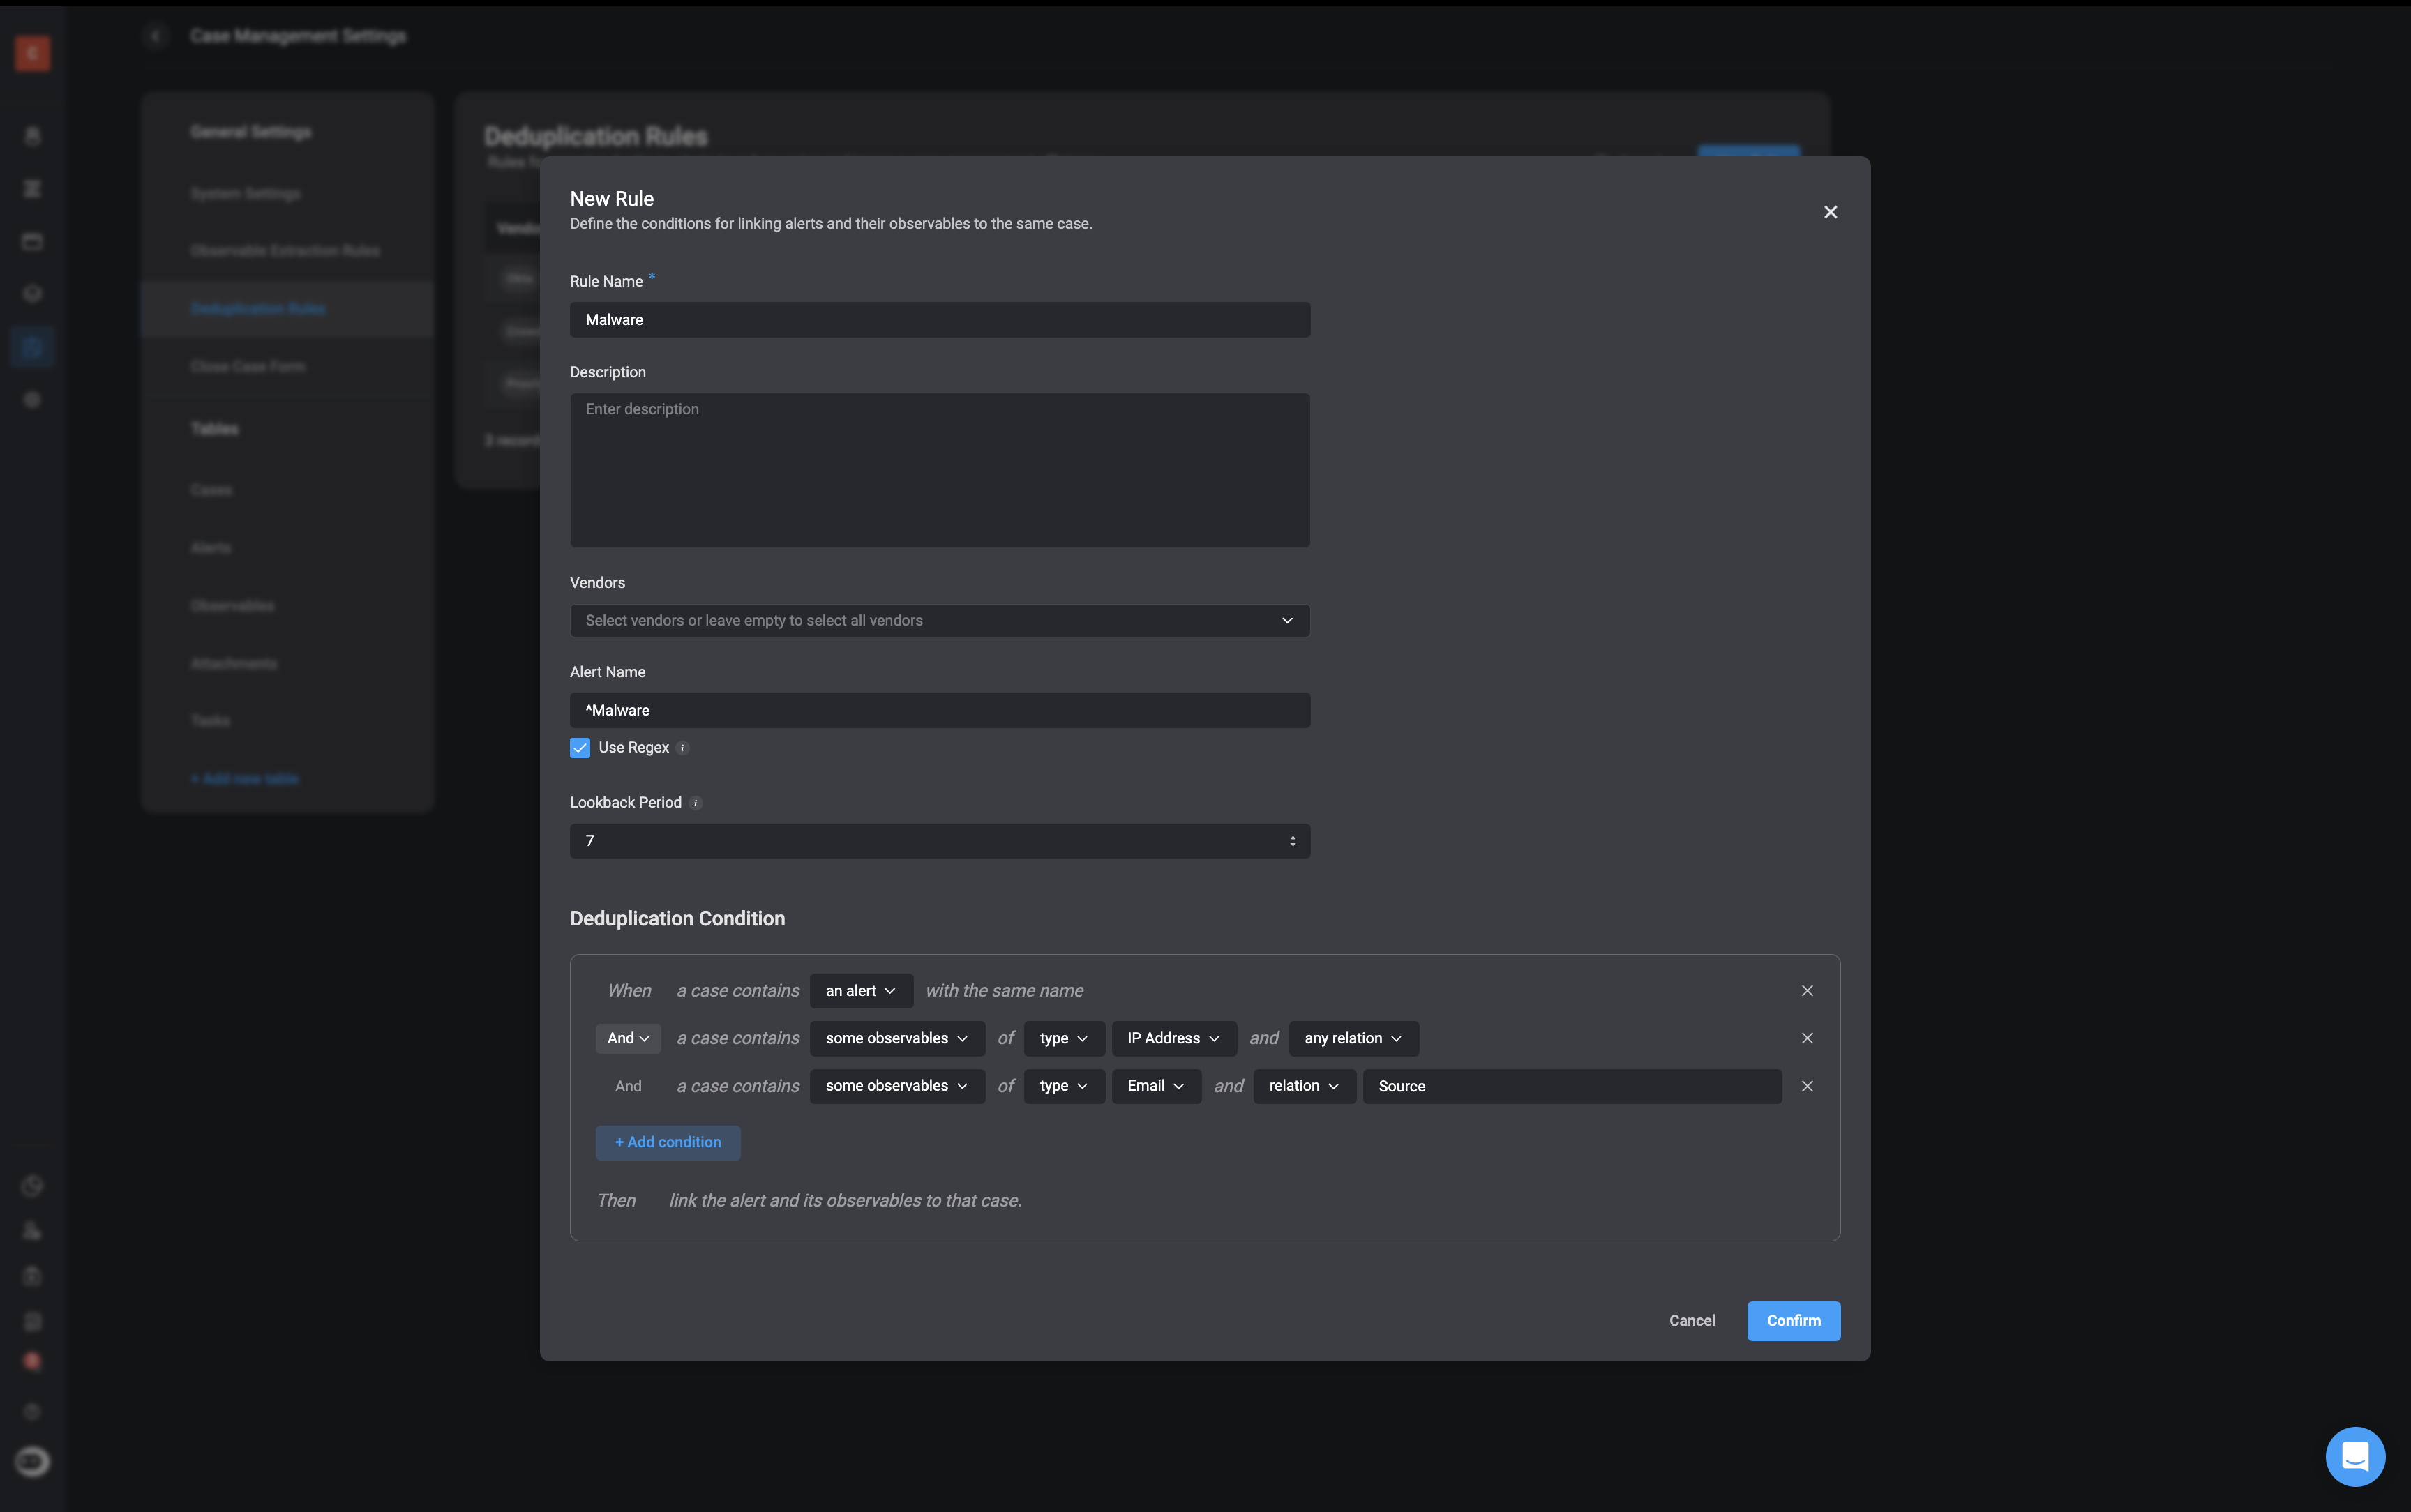Viewport: 2411px width, 1512px height.
Task: Click into the Description text area
Action: [x=939, y=470]
